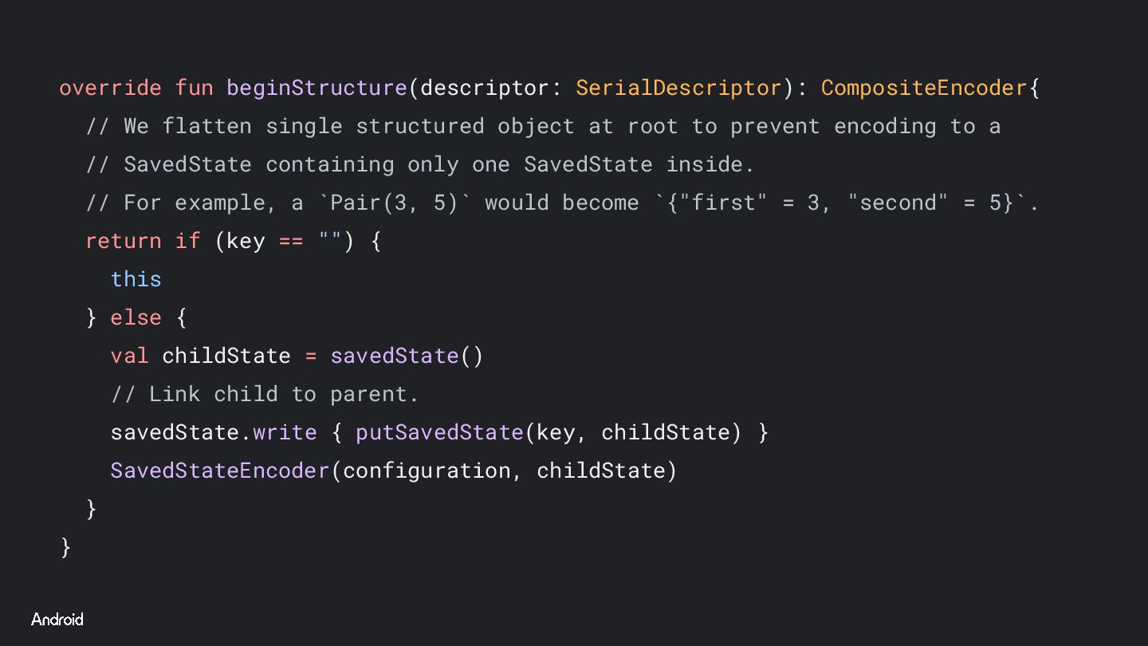Click the 'if' keyword
The height and width of the screenshot is (646, 1148).
(x=188, y=241)
